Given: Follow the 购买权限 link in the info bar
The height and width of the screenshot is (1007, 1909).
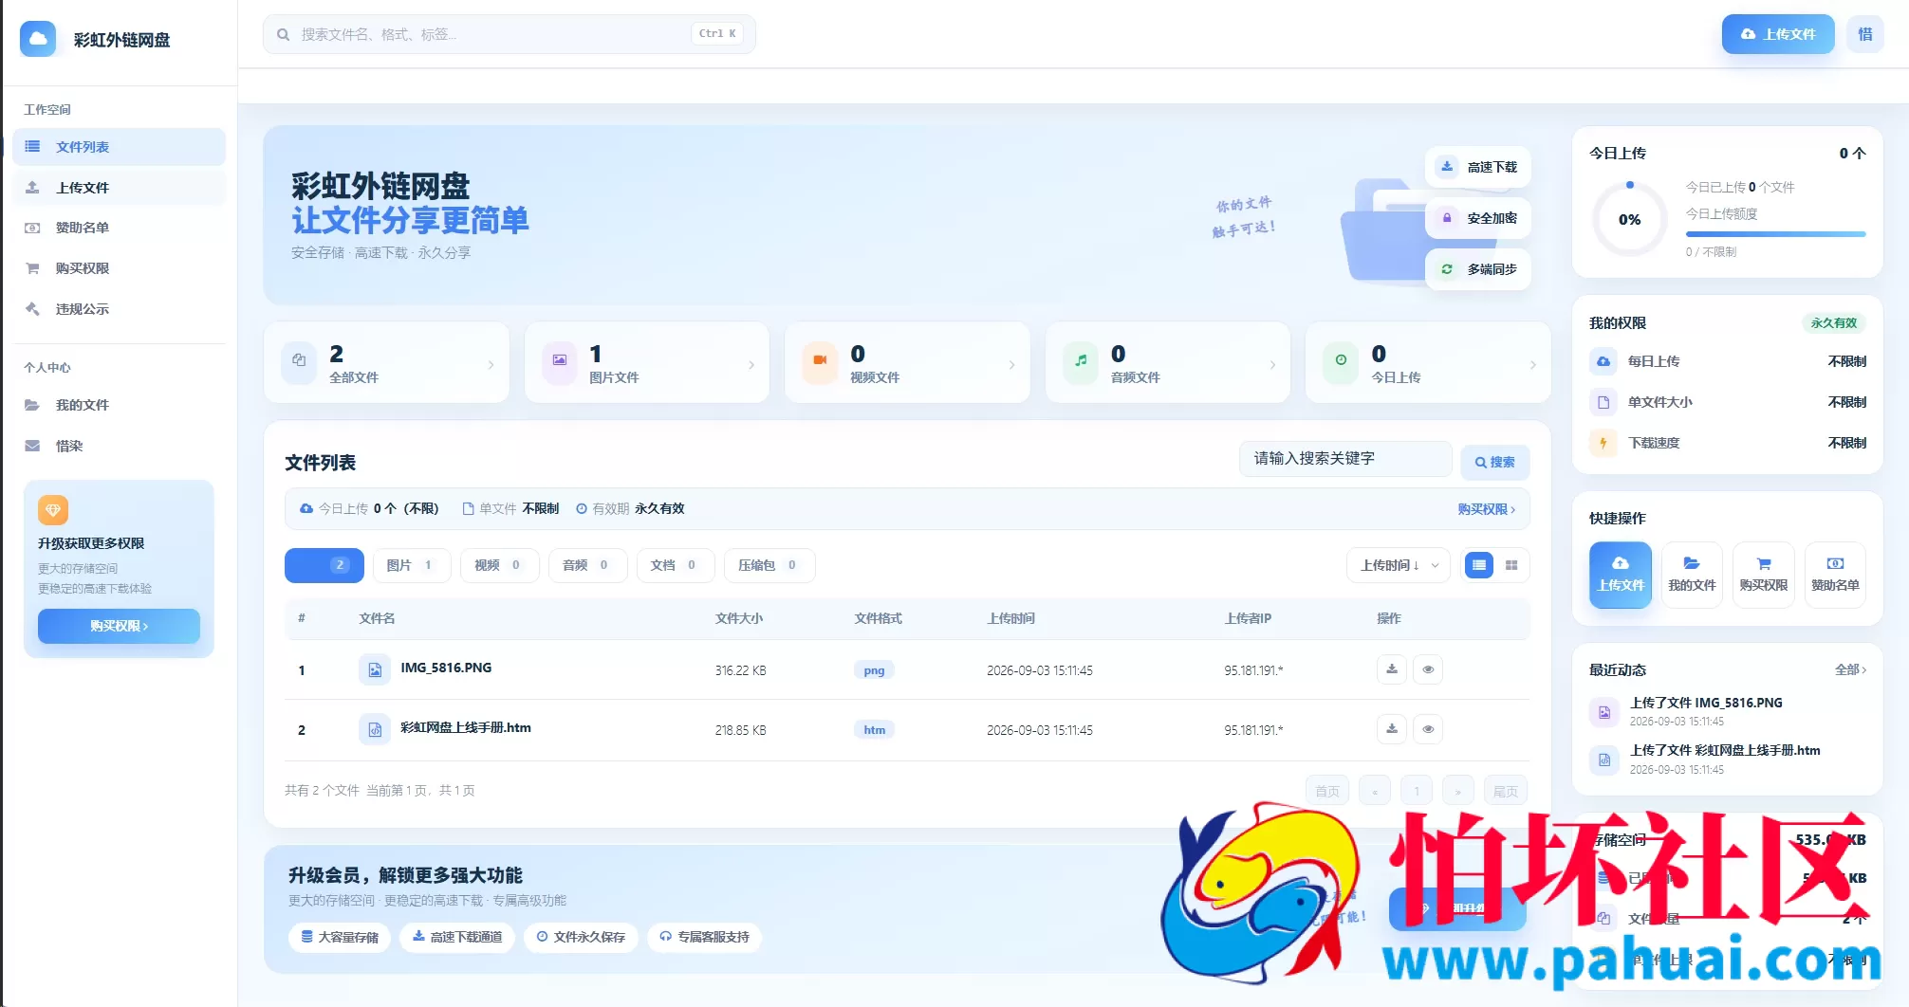Looking at the screenshot, I should tap(1486, 509).
